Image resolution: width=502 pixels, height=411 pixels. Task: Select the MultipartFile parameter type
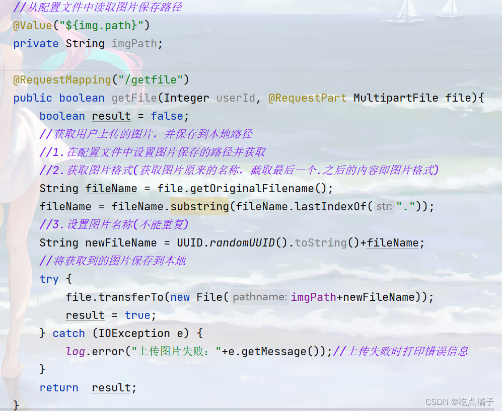pos(396,98)
